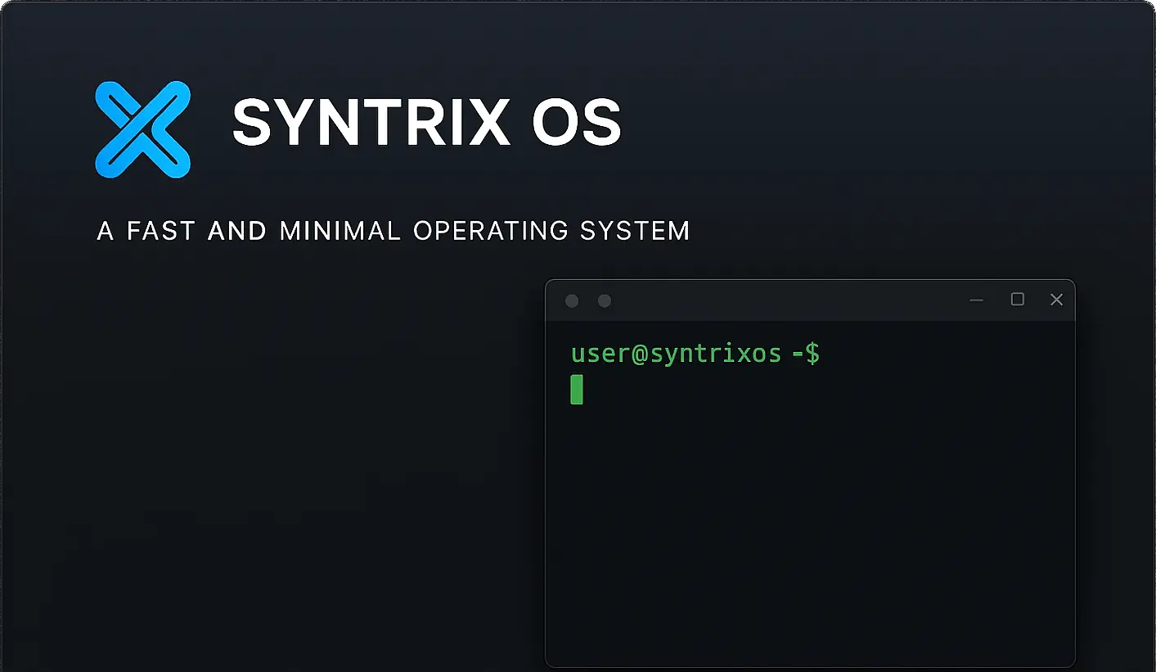
Task: Click the green dollar sign prompt symbol
Action: point(812,354)
